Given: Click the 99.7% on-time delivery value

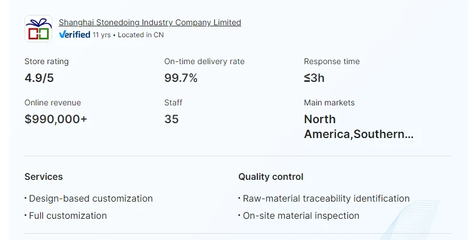Looking at the screenshot, I should pyautogui.click(x=180, y=78).
